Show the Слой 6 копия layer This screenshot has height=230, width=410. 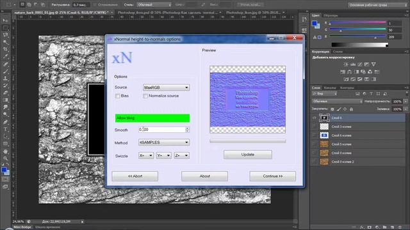[315, 135]
